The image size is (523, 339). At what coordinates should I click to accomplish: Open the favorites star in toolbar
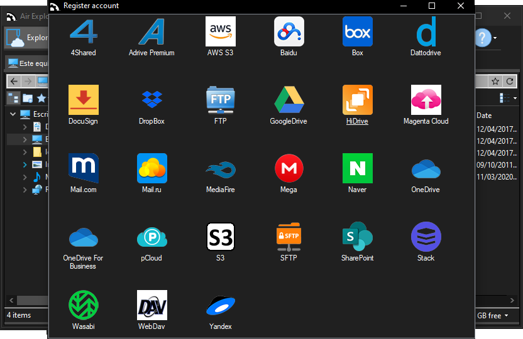(x=41, y=98)
